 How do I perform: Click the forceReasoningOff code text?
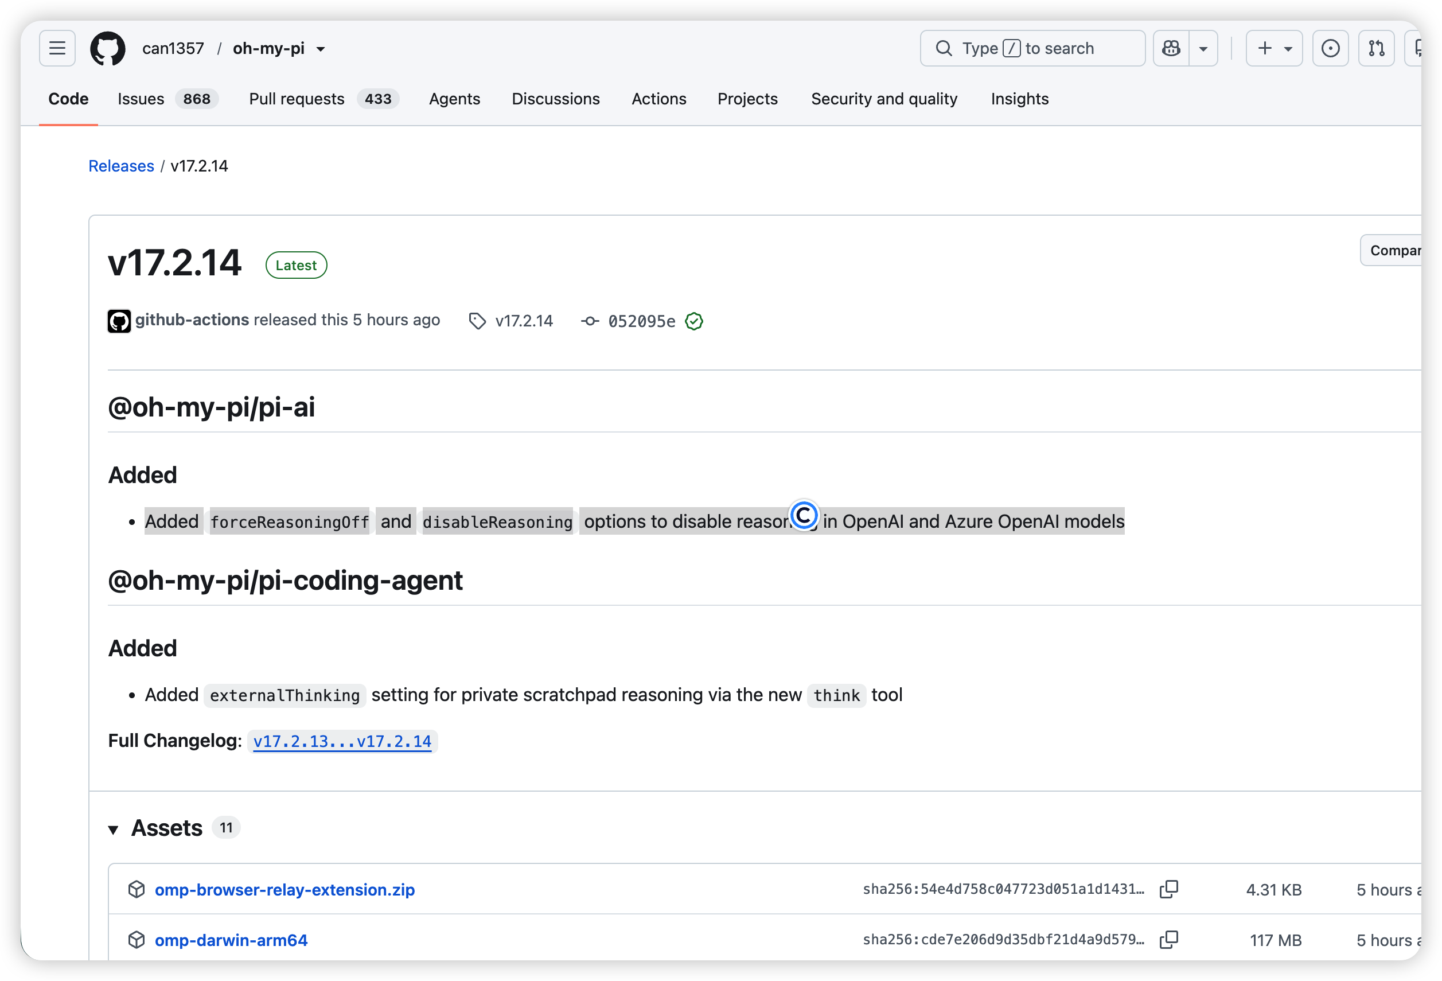coord(289,522)
